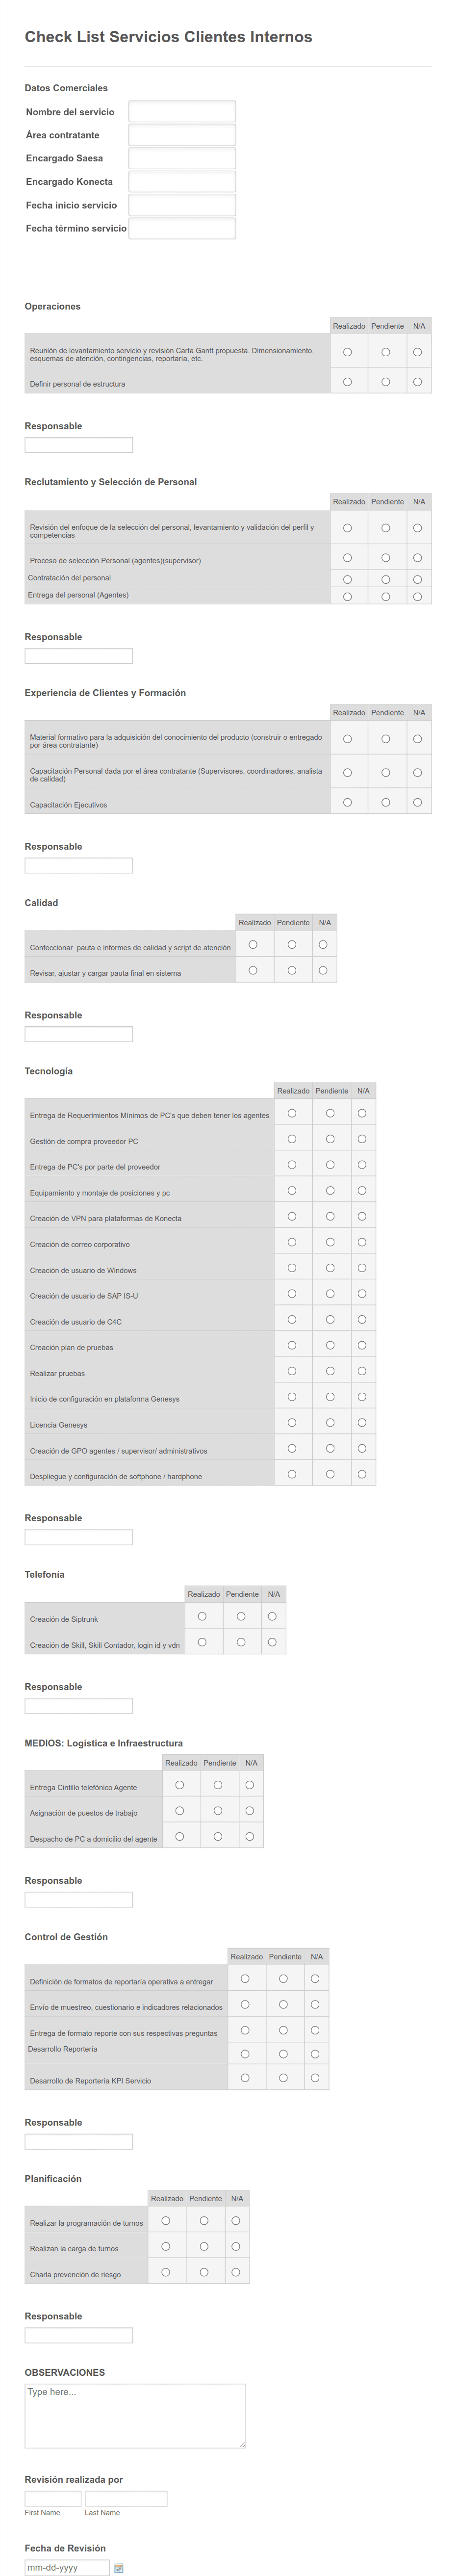Focus the 'Área contratante' input box
This screenshot has height=2576, width=456.
click(182, 135)
